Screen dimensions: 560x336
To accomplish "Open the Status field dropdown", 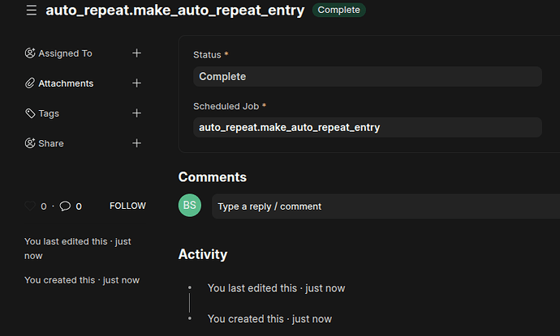I will click(x=368, y=77).
